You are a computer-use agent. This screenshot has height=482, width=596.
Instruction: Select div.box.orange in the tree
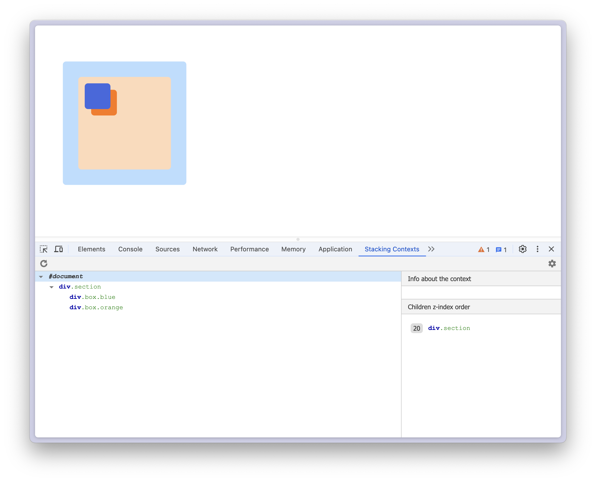pos(96,307)
